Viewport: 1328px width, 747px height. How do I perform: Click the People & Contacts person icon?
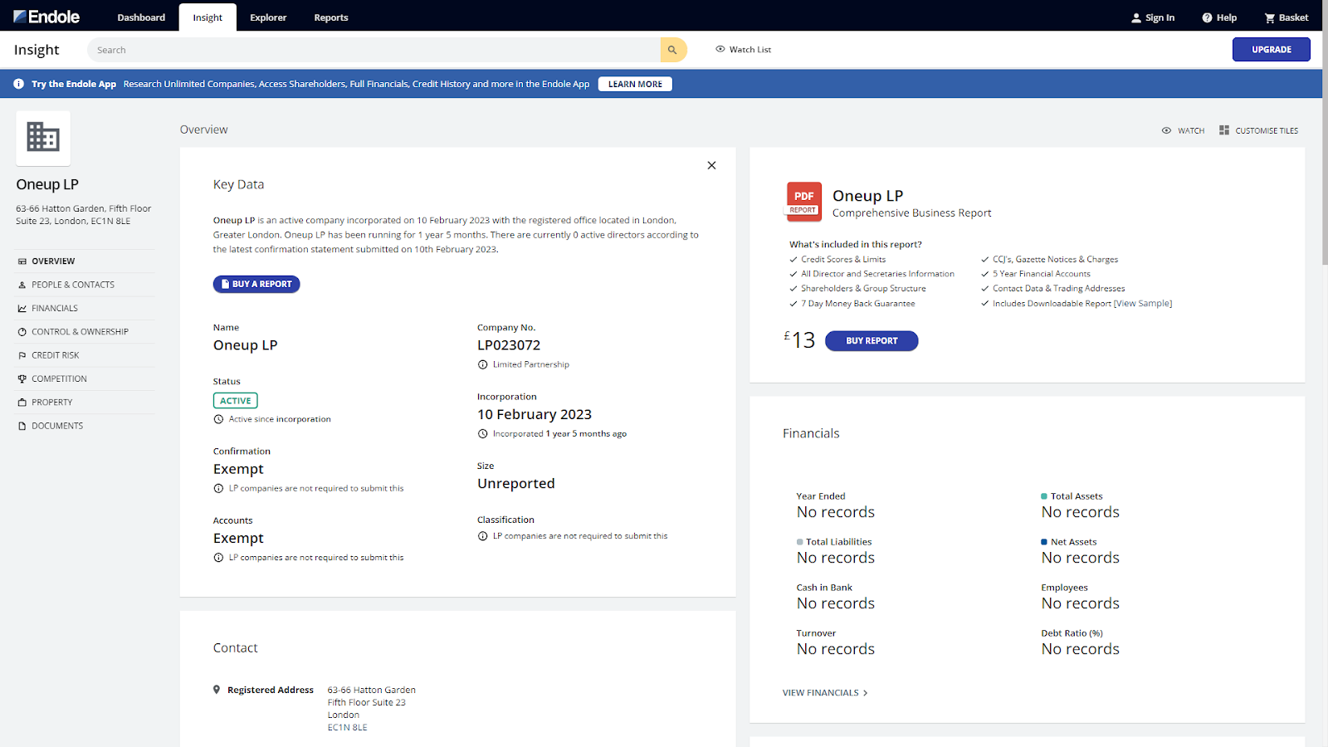22,285
